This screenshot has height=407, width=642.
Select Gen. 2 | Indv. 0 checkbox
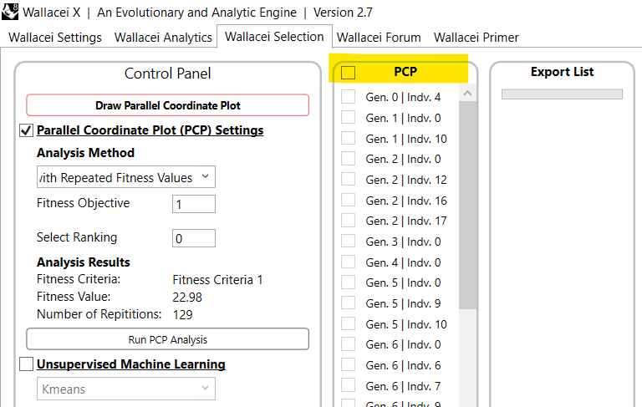pyautogui.click(x=348, y=159)
